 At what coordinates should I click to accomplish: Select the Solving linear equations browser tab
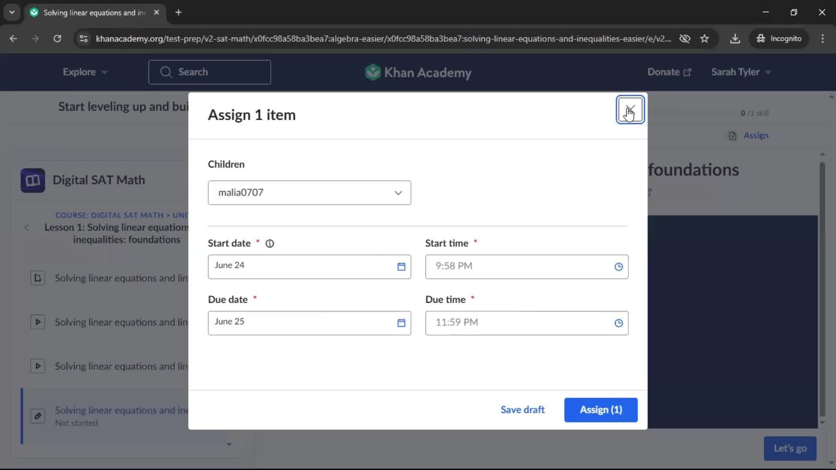click(94, 13)
